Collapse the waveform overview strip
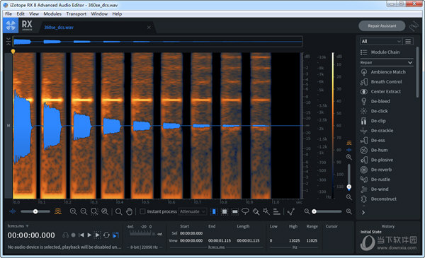 pos(8,42)
